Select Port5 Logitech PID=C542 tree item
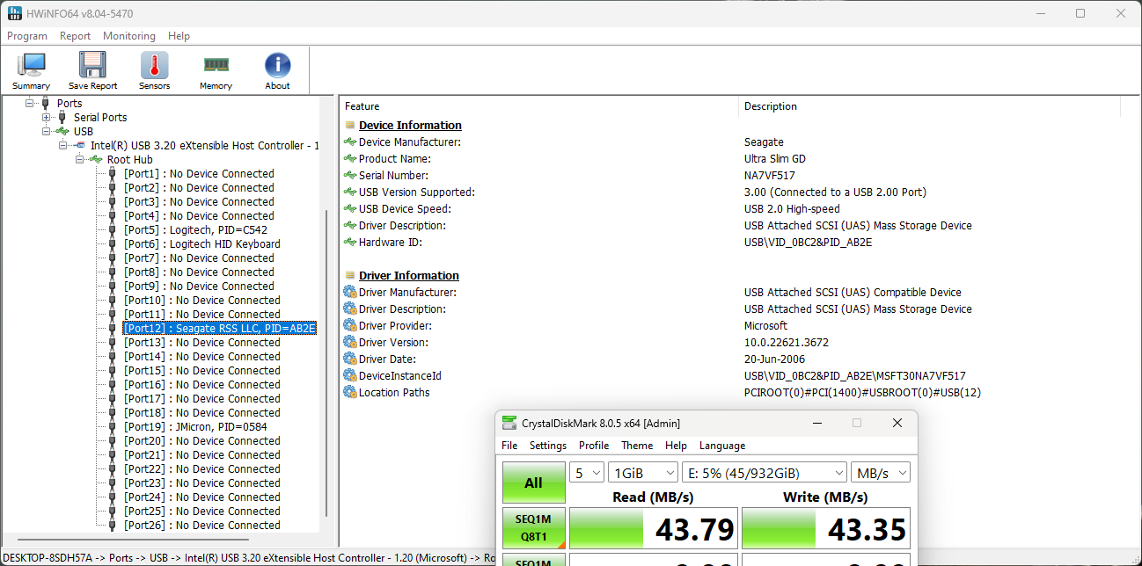Screen dimensions: 1142x566 click(195, 230)
